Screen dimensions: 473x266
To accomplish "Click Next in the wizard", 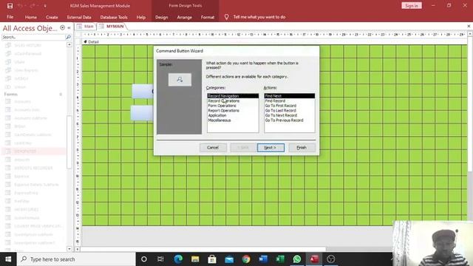I will point(270,148).
